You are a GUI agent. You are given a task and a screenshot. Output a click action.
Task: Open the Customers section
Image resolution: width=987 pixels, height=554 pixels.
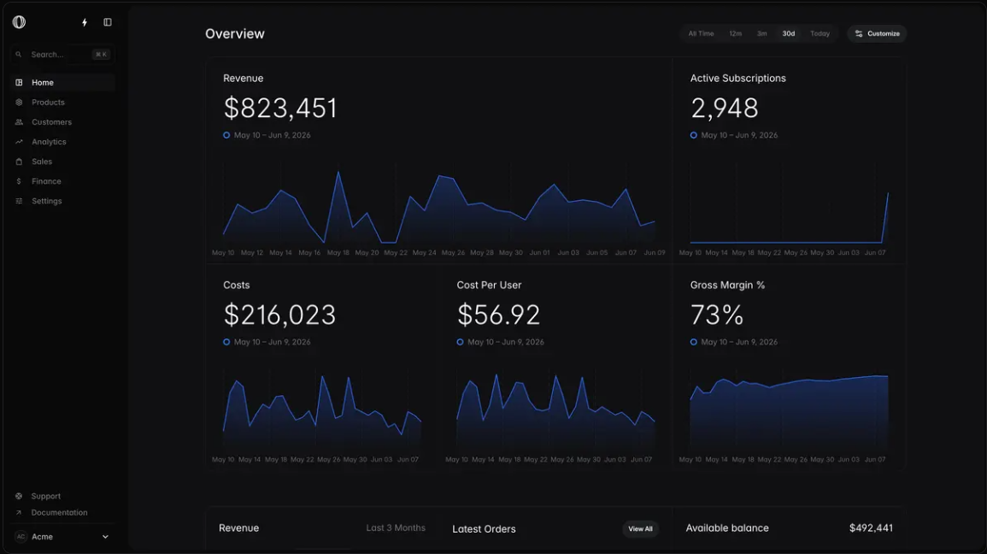[x=62, y=122]
